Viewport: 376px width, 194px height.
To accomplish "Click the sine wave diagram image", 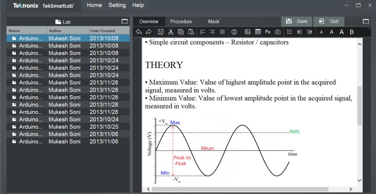I will pos(223,150).
